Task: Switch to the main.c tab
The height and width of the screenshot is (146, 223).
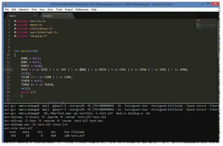Action: [21, 16]
